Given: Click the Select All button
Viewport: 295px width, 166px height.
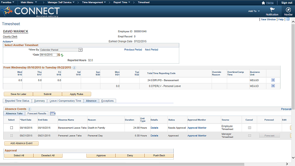Looking at the screenshot, I should click(18, 155).
